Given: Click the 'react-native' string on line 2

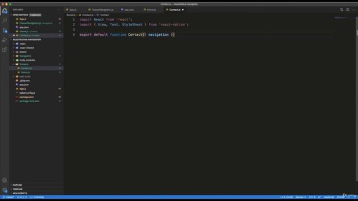Looking at the screenshot, I should pyautogui.click(x=173, y=25).
